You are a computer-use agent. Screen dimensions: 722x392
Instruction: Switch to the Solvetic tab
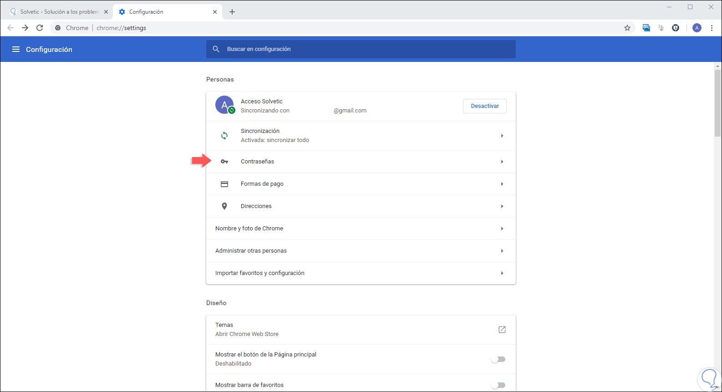pos(59,12)
